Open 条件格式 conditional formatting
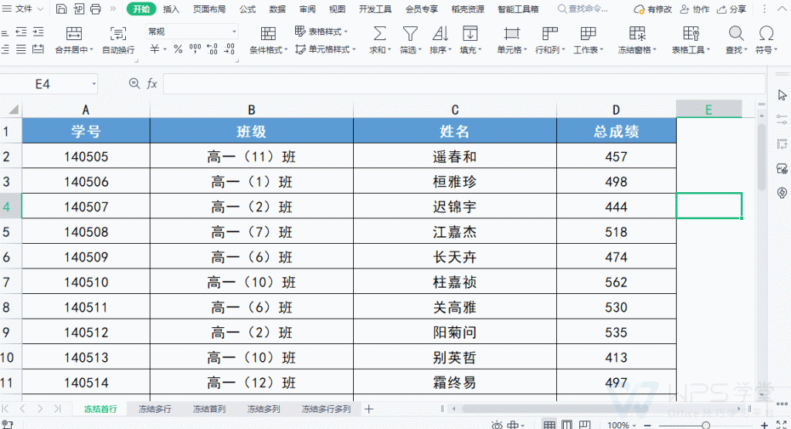The height and width of the screenshot is (429, 791). click(x=268, y=40)
